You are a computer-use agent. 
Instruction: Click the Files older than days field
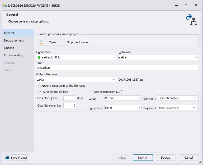pos(70,98)
